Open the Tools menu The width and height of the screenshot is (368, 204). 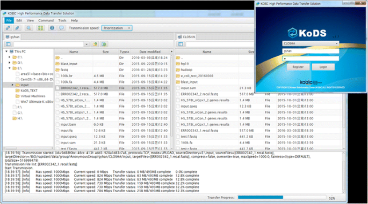tap(62, 20)
